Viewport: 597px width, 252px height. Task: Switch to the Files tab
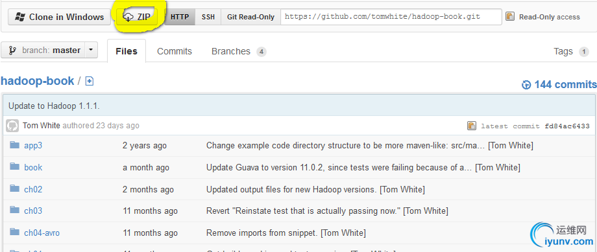(x=127, y=51)
